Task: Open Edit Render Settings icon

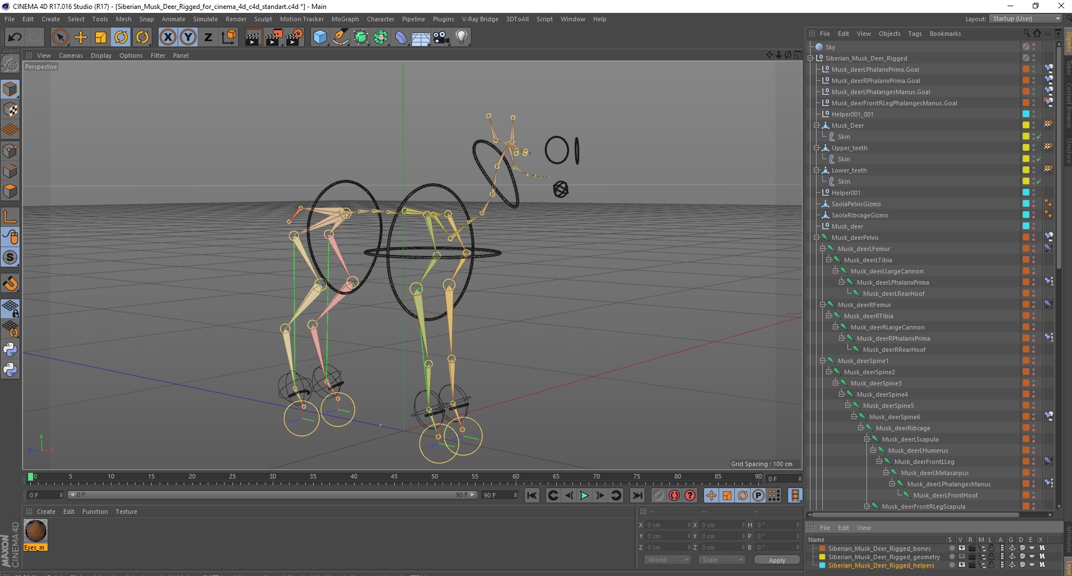Action: click(295, 37)
